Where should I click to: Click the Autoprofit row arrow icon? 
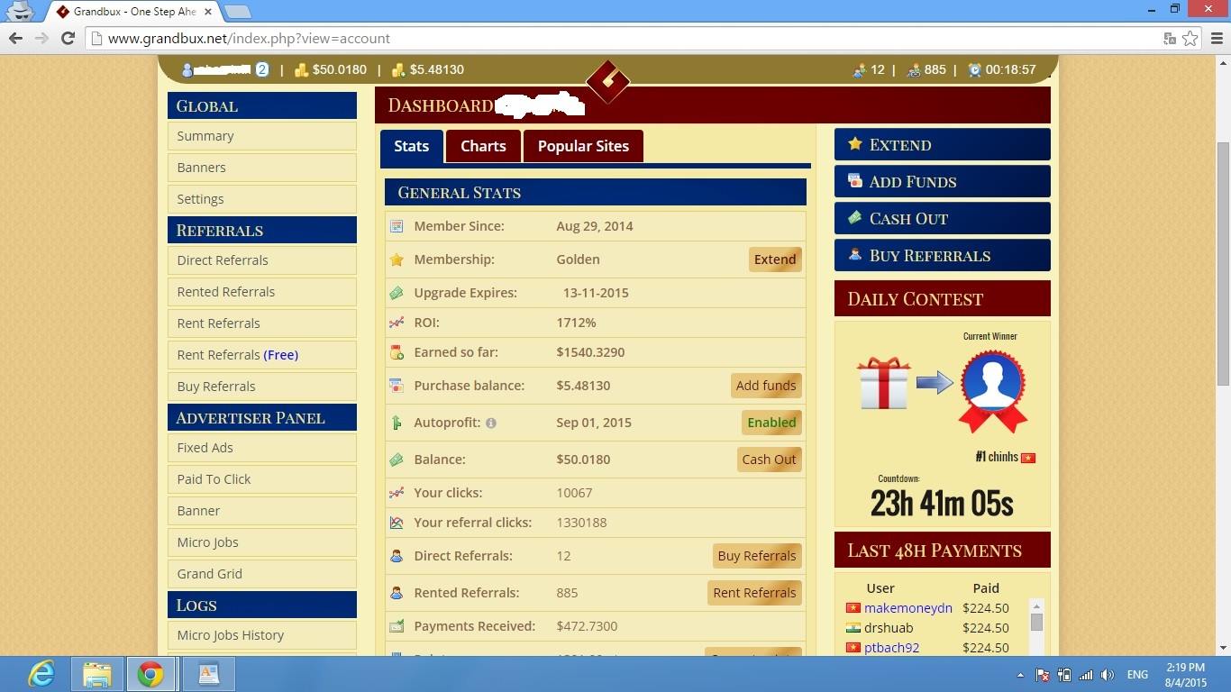(397, 423)
